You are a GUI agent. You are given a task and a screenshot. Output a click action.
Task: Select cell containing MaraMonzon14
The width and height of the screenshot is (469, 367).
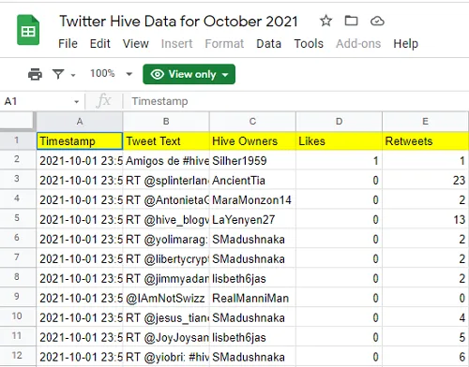(x=252, y=200)
